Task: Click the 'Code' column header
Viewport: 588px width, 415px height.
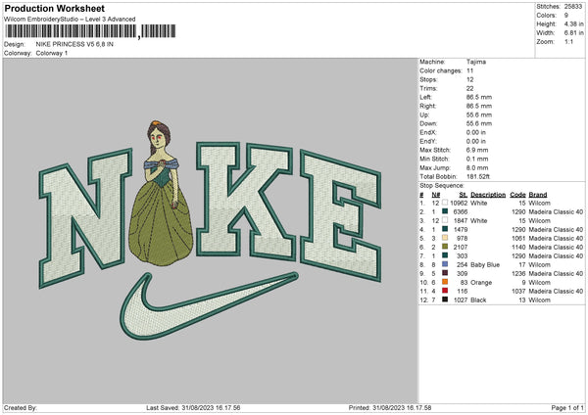Action: [x=517, y=195]
